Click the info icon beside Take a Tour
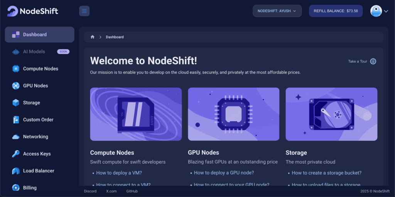 (x=373, y=61)
